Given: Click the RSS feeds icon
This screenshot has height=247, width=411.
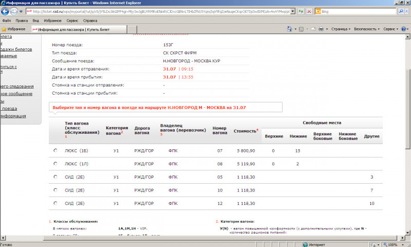Looking at the screenshot, I should (301, 29).
